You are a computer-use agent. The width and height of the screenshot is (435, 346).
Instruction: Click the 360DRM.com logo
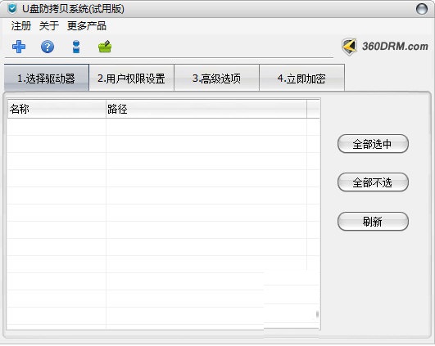[x=385, y=47]
